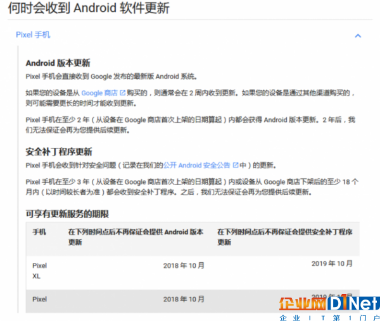This screenshot has height=321, width=380.
Task: Click the Android 版本更新 deadline column header
Action: coord(136,237)
